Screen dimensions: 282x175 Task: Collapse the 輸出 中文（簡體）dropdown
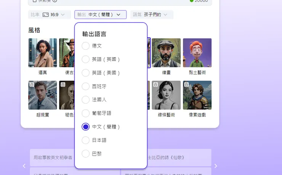pos(100,14)
